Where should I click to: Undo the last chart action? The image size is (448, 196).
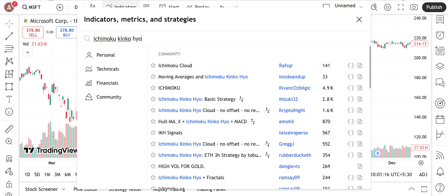pos(222,7)
